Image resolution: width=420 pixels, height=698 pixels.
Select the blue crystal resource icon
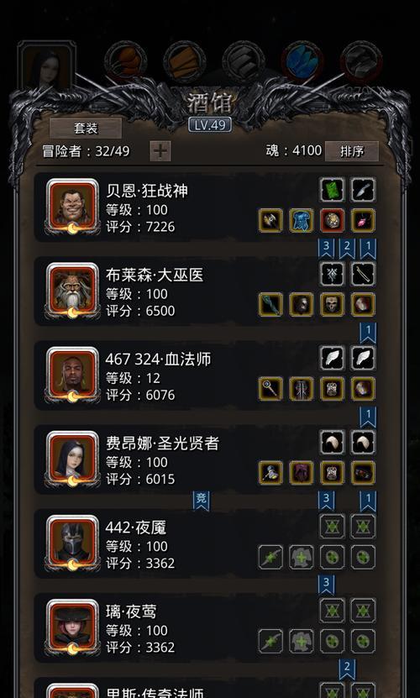[x=302, y=62]
